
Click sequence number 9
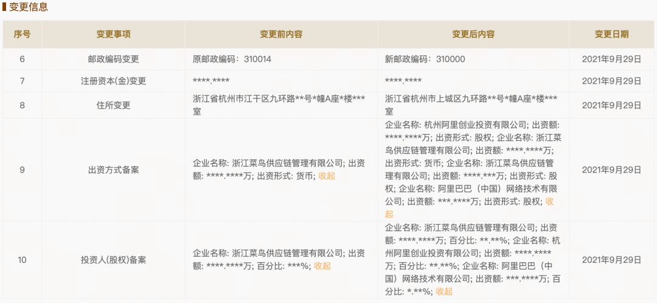click(23, 170)
